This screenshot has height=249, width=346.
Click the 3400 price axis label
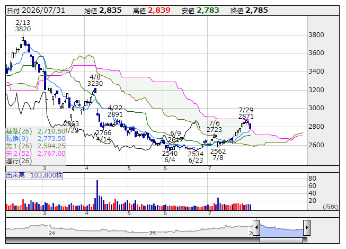[x=316, y=72]
